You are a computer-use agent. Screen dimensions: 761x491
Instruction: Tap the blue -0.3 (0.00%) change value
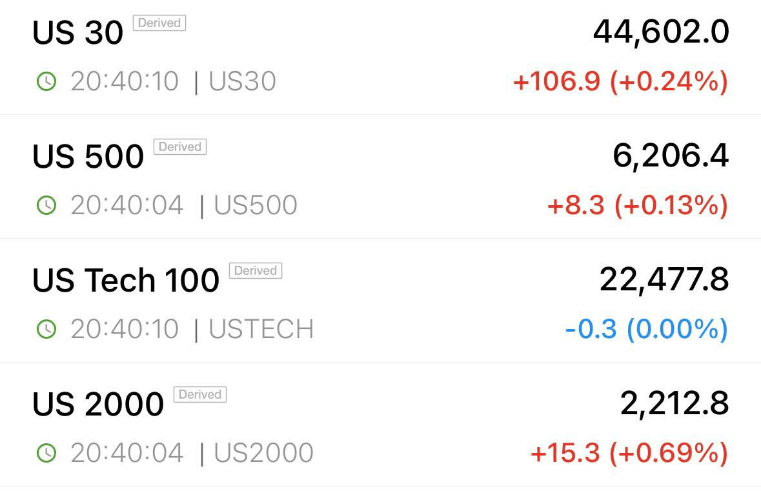(x=647, y=329)
